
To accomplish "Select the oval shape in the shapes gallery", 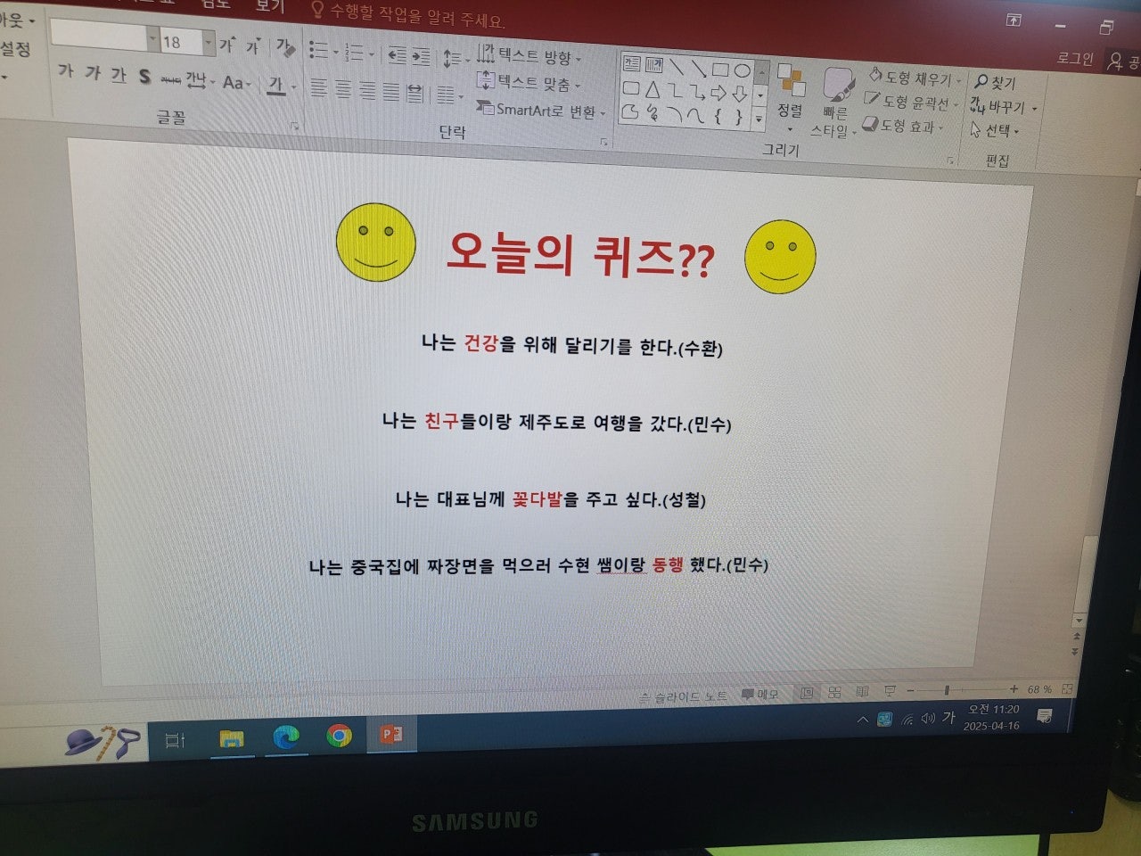I will (742, 72).
